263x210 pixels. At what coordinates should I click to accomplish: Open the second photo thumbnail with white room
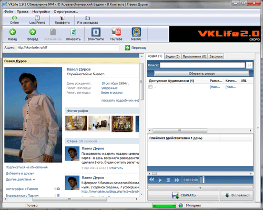99,123
